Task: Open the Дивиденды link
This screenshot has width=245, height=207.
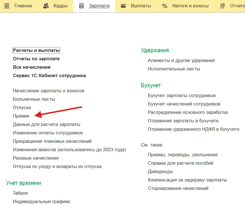Action: point(160,171)
